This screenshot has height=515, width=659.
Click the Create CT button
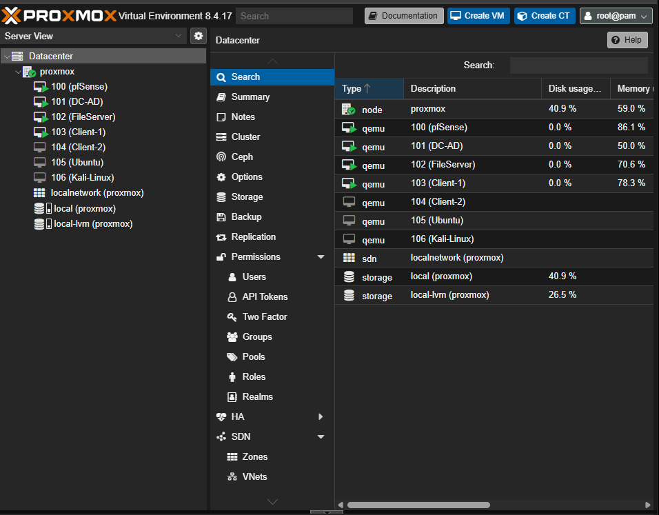[545, 16]
